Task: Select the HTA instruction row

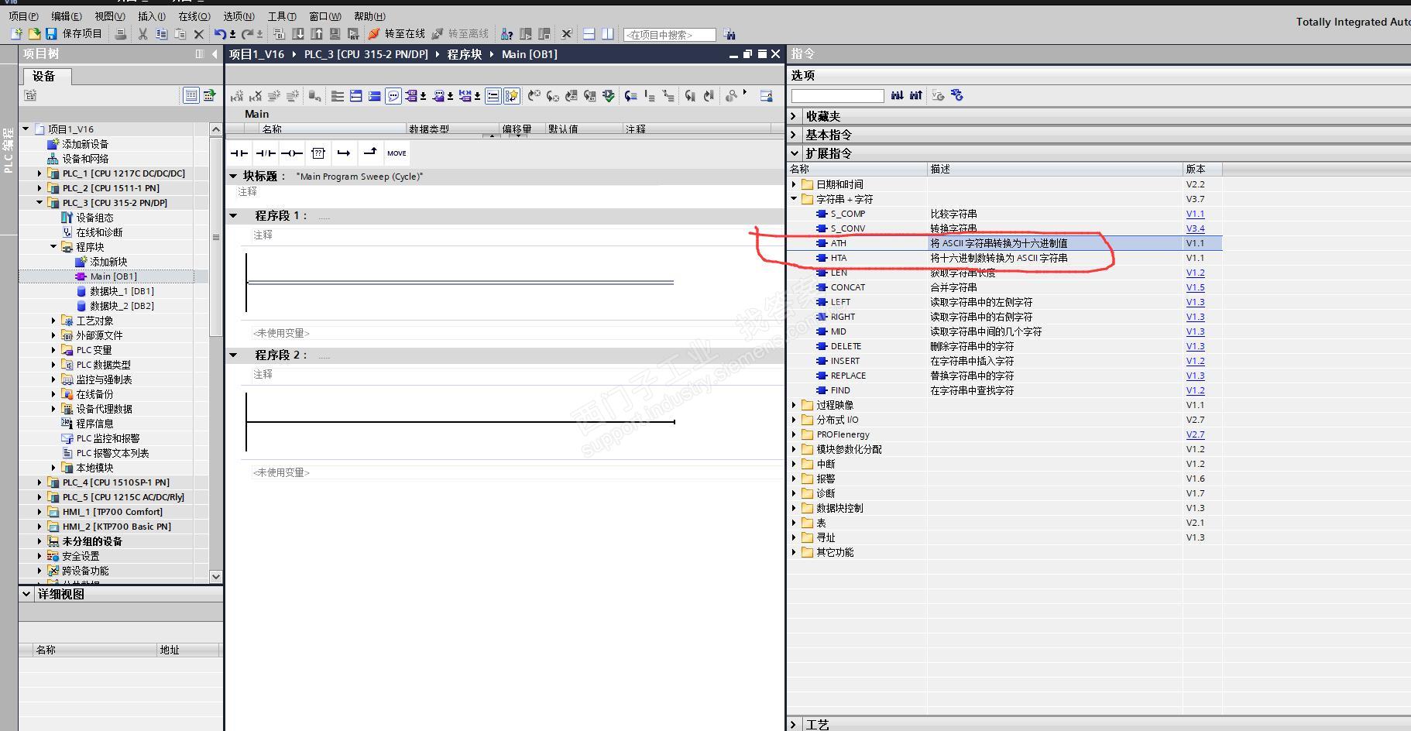Action: coord(1005,258)
